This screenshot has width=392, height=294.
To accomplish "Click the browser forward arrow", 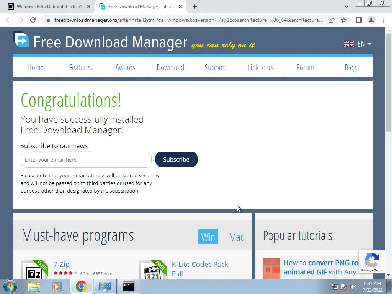I will [x=21, y=20].
